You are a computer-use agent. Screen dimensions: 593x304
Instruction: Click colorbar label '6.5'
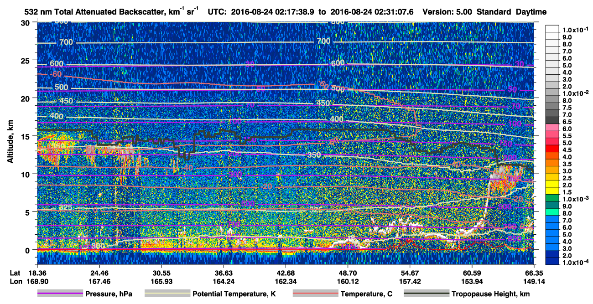[567, 122]
